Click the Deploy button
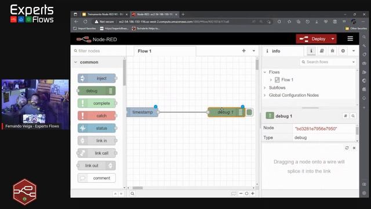Viewport: 371px width, 209px height. click(x=312, y=39)
